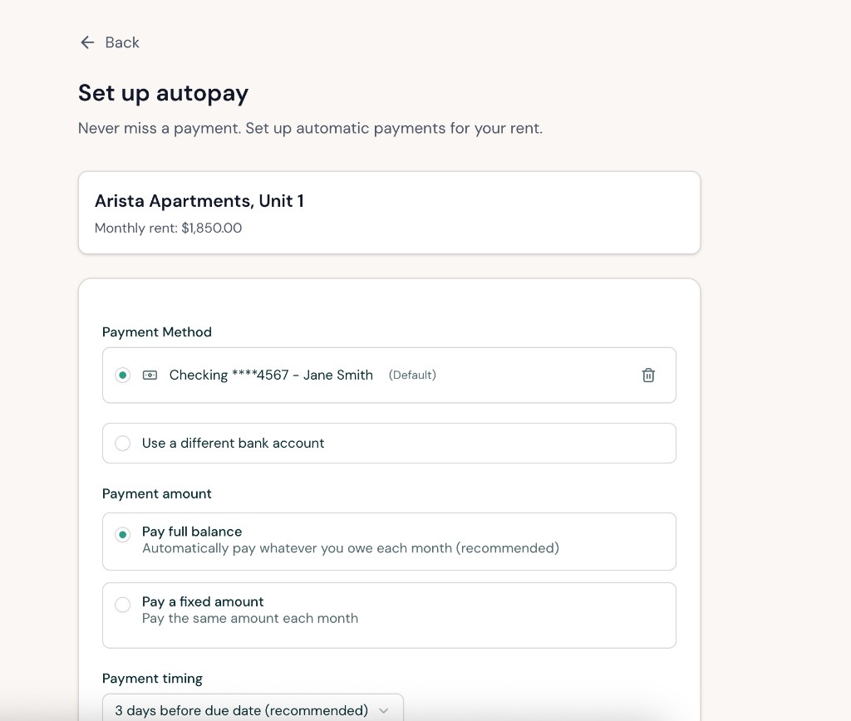
Task: Choose "Use a different bank account"
Action: click(122, 443)
